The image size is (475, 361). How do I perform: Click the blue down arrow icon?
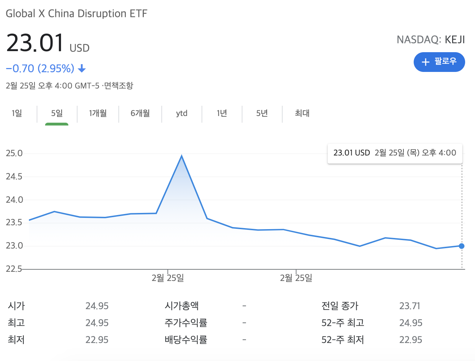point(82,68)
